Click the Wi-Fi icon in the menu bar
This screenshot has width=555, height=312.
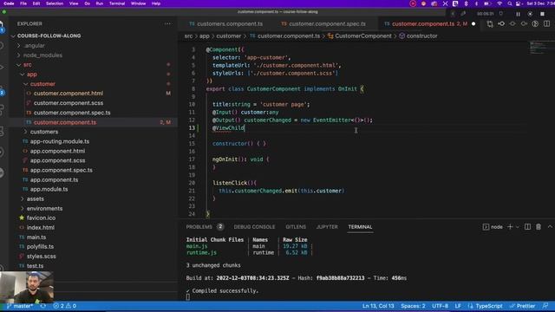[499, 3]
